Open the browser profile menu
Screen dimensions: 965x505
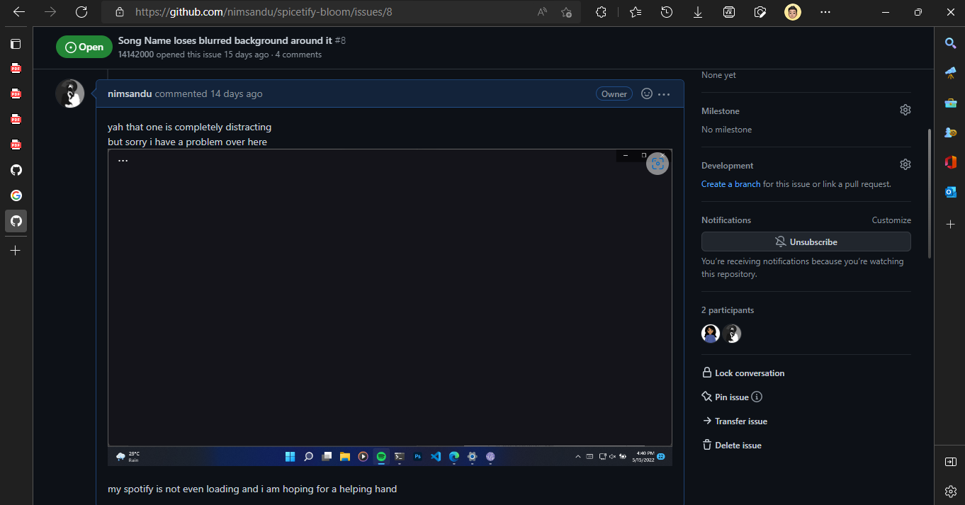792,12
